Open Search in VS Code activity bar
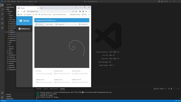 click(x=2, y=10)
